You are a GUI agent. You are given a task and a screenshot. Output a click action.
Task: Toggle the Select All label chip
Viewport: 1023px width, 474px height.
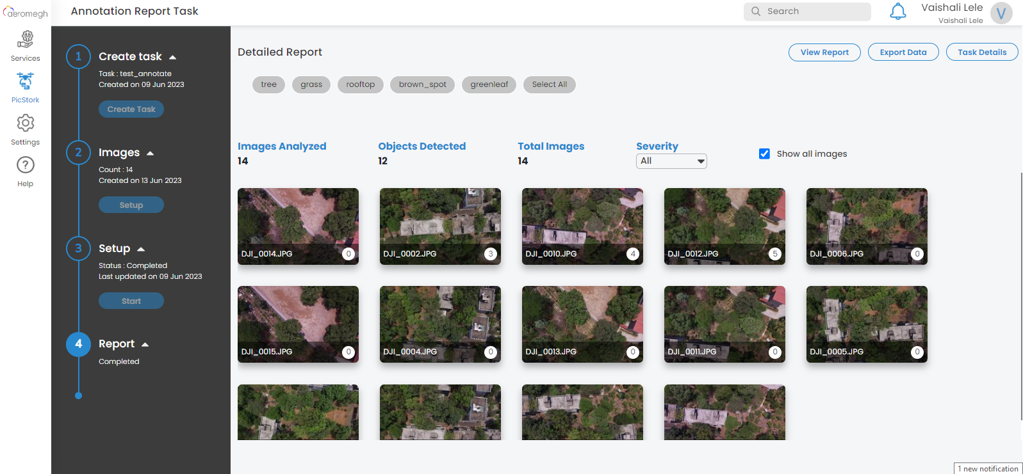coord(549,84)
